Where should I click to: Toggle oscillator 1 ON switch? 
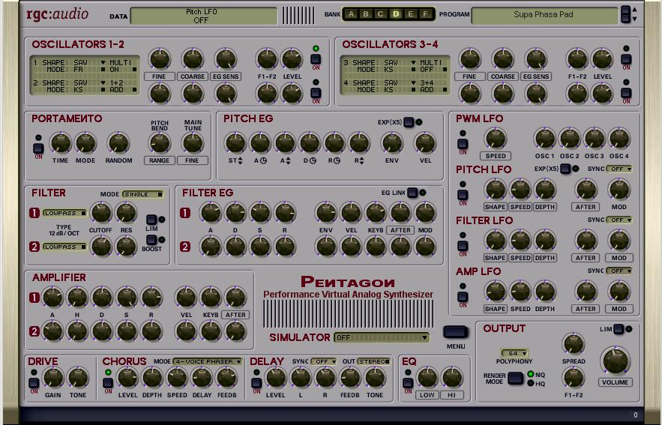[316, 59]
